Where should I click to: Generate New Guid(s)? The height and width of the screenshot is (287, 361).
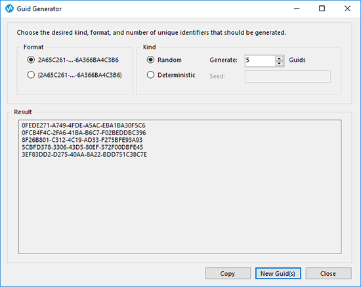(x=278, y=273)
